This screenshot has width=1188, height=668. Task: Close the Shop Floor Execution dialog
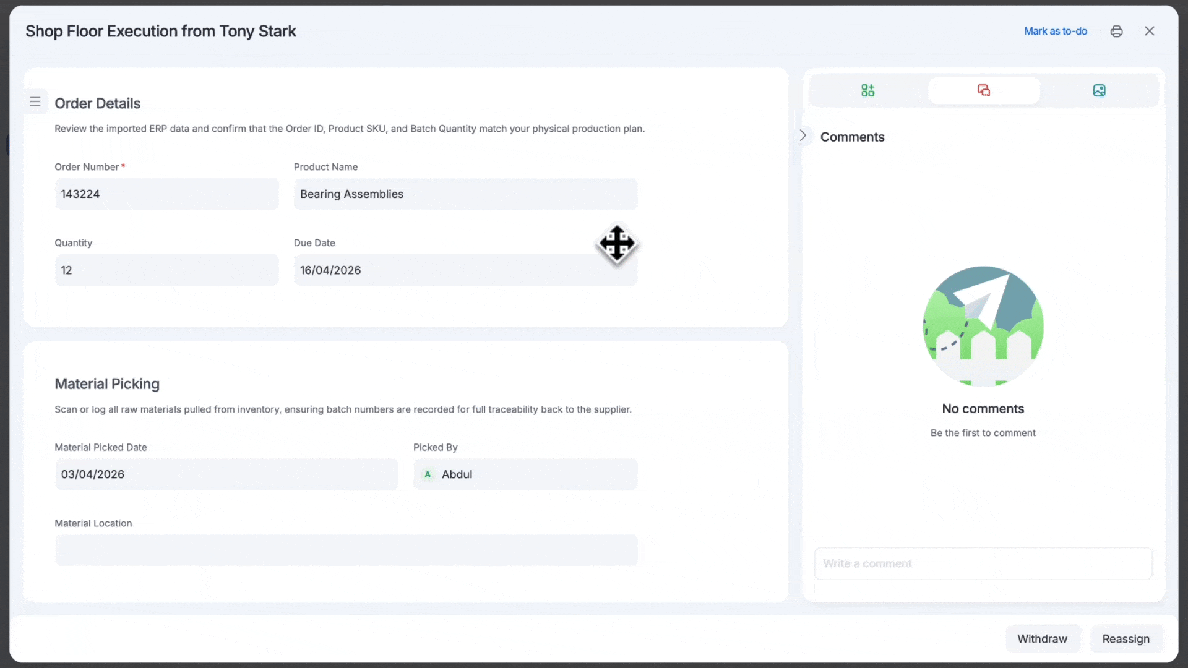(x=1150, y=32)
